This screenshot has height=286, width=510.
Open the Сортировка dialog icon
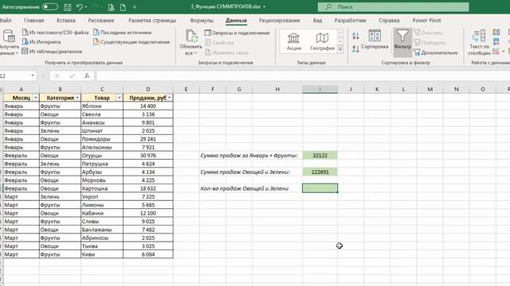pyautogui.click(x=375, y=36)
